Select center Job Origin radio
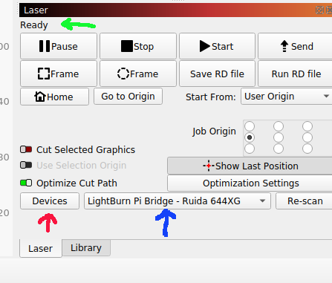This screenshot has width=332, height=283. click(279, 137)
